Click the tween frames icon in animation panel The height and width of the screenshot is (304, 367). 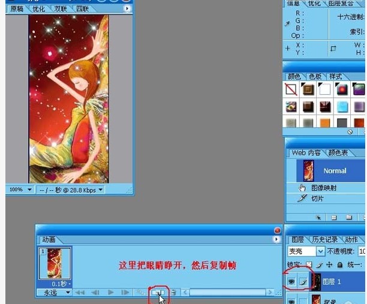pos(141,292)
